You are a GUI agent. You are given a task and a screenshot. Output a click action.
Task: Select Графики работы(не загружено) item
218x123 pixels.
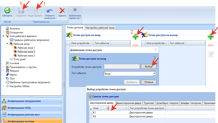pyautogui.click(x=31, y=40)
